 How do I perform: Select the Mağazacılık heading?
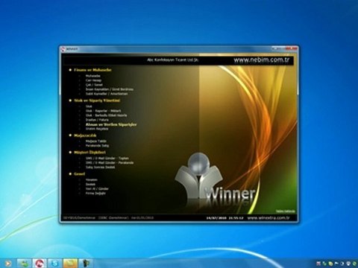click(85, 135)
